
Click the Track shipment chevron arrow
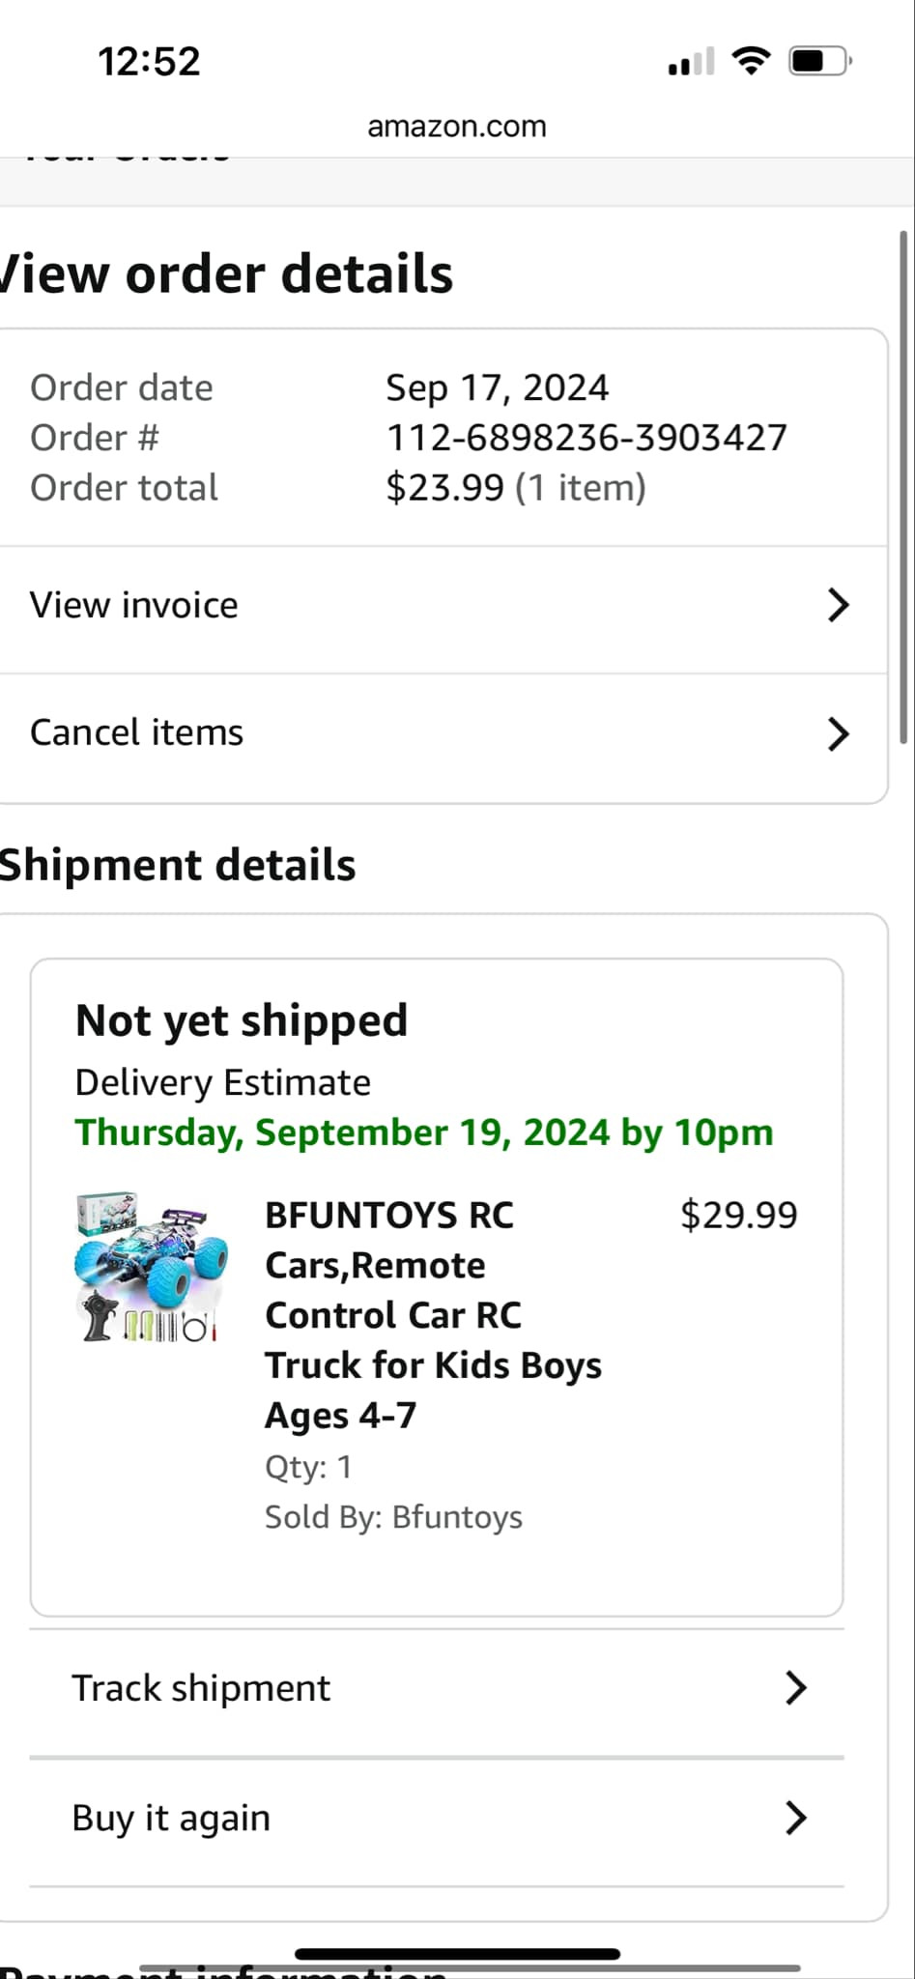[795, 1688]
